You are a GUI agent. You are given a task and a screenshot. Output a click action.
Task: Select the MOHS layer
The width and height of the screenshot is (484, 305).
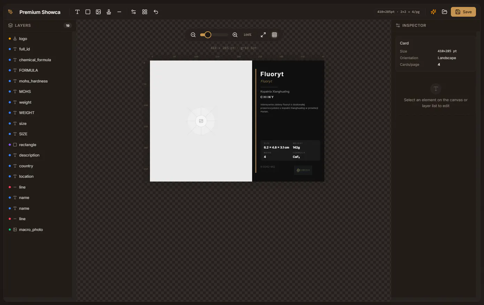tap(38, 91)
